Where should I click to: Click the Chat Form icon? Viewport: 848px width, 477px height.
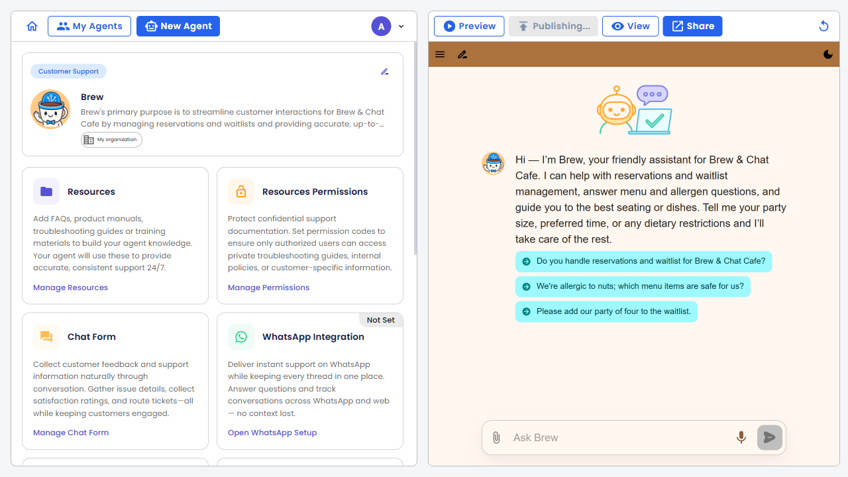(46, 337)
